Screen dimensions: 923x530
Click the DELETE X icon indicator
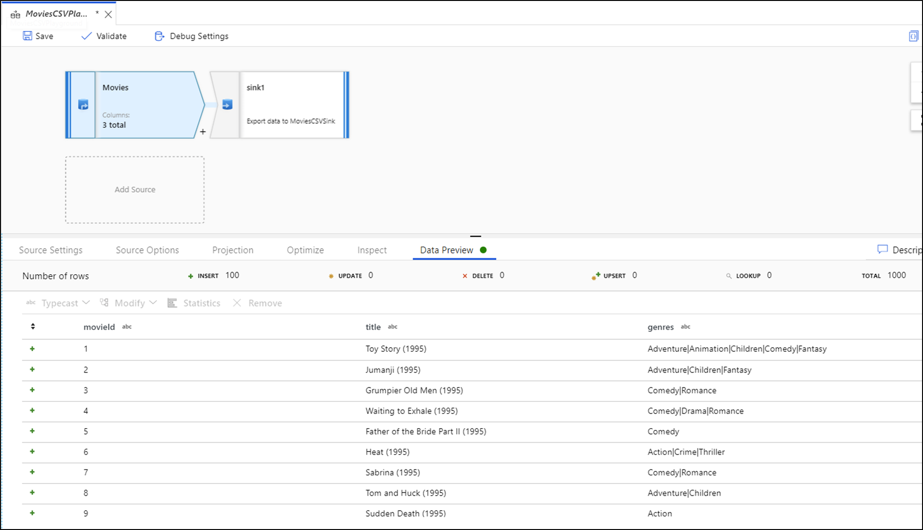click(x=464, y=276)
